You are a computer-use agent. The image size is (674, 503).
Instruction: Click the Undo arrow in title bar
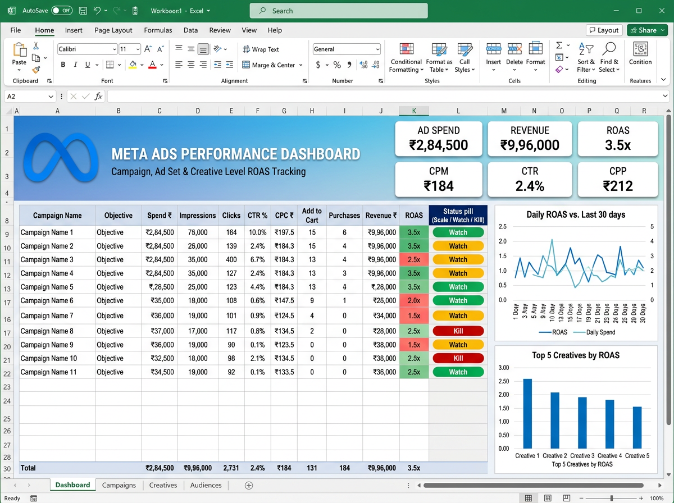click(97, 11)
